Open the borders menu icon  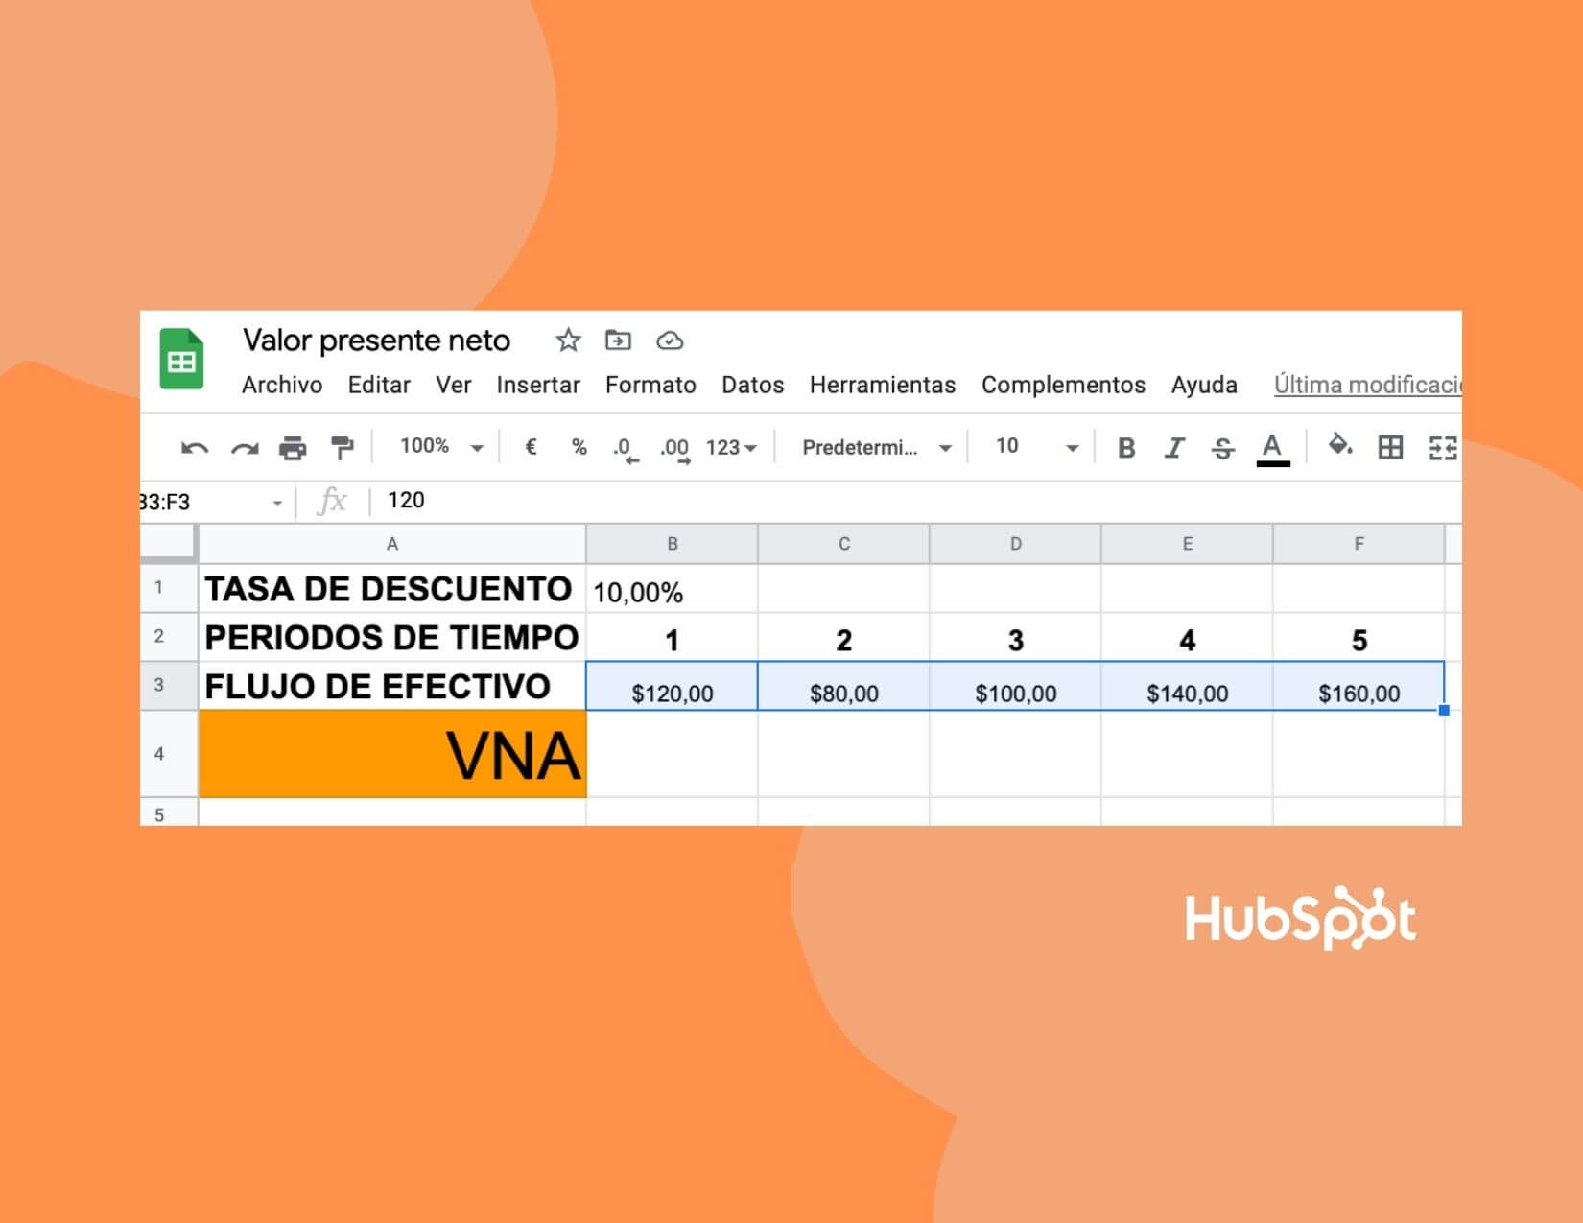tap(1391, 446)
